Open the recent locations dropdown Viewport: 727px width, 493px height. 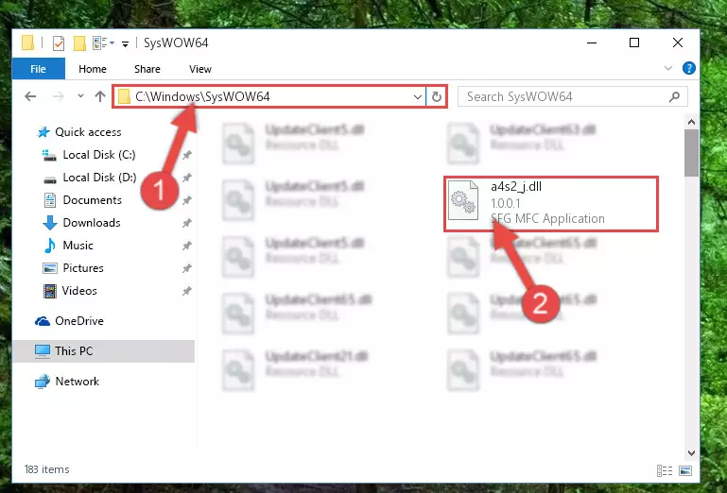point(80,96)
